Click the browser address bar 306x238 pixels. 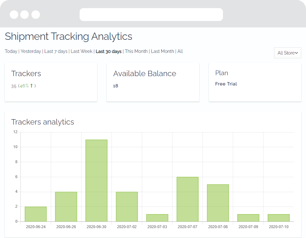pos(151,14)
